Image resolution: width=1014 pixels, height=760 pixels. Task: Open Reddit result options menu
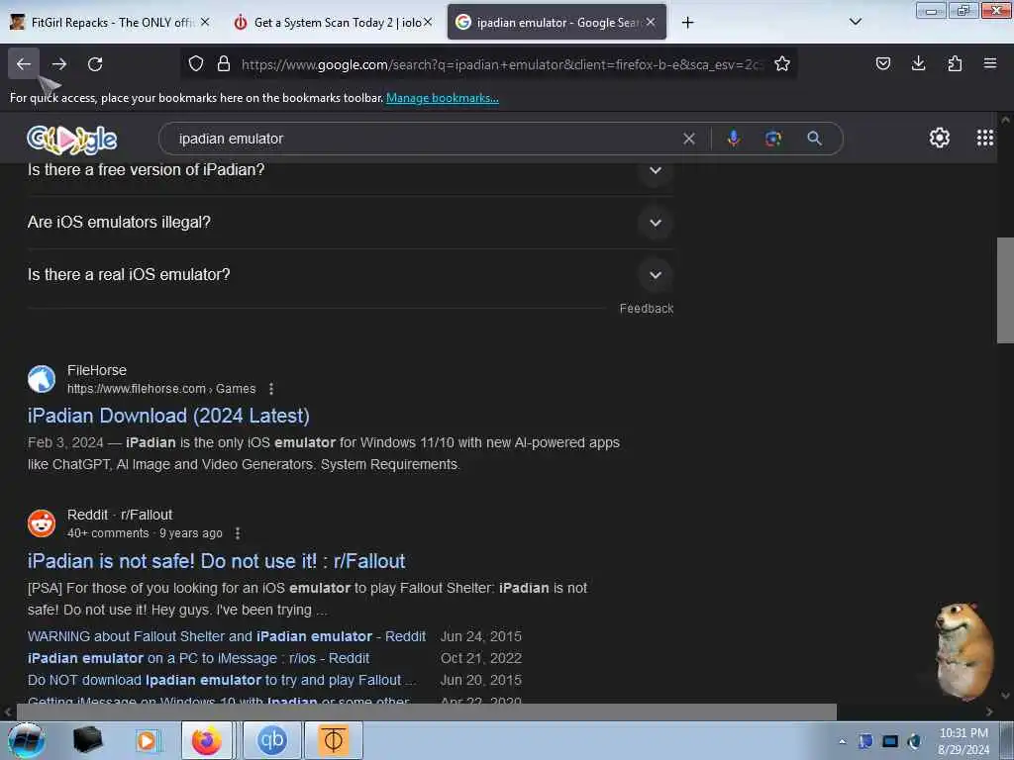(238, 533)
